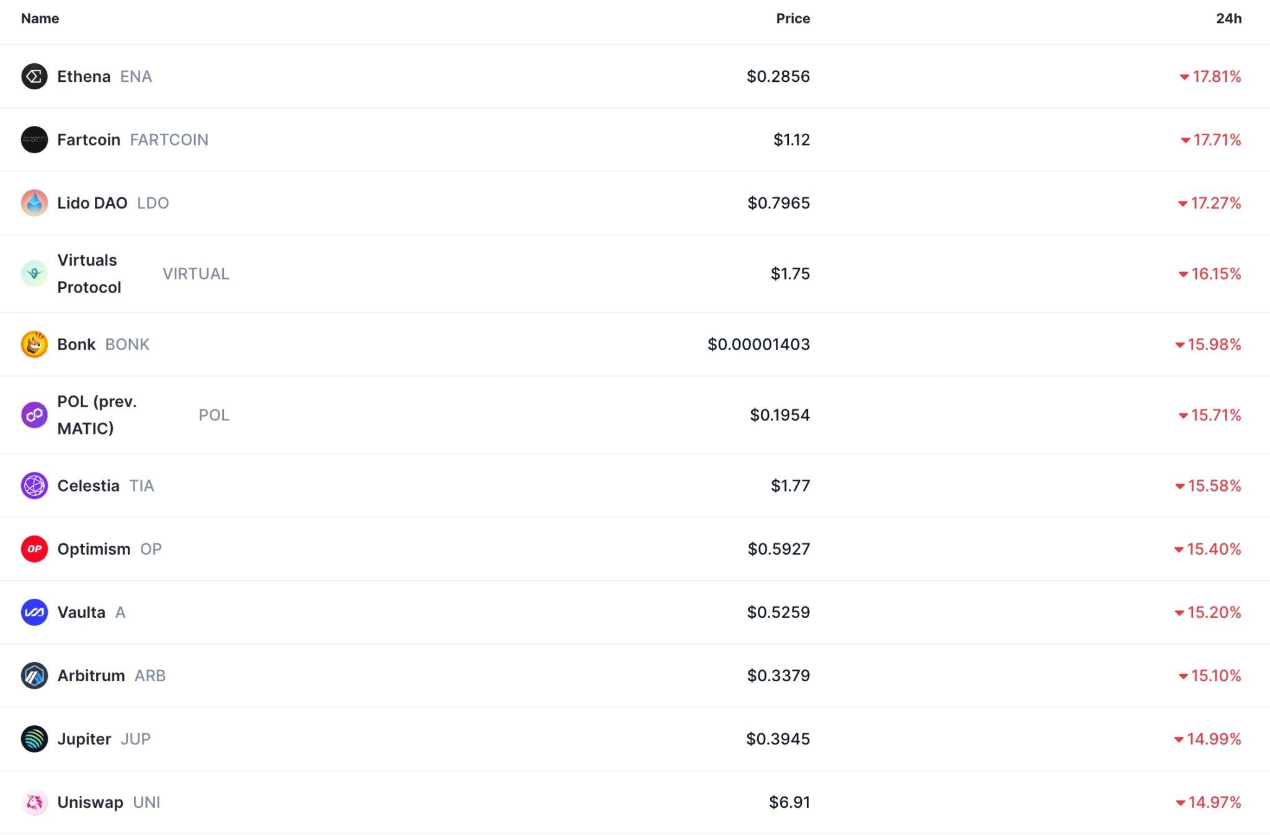The width and height of the screenshot is (1270, 835).
Task: Click the pink Uniswap unicorn icon
Action: coord(34,802)
